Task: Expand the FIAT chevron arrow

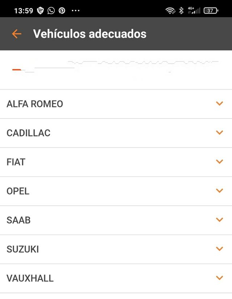Action: (x=219, y=162)
